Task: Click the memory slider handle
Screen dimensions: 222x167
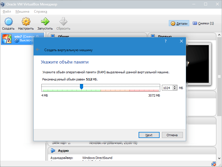Action: point(81,86)
